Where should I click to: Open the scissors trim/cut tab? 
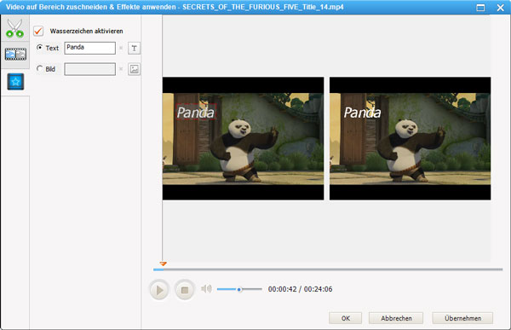coord(14,28)
